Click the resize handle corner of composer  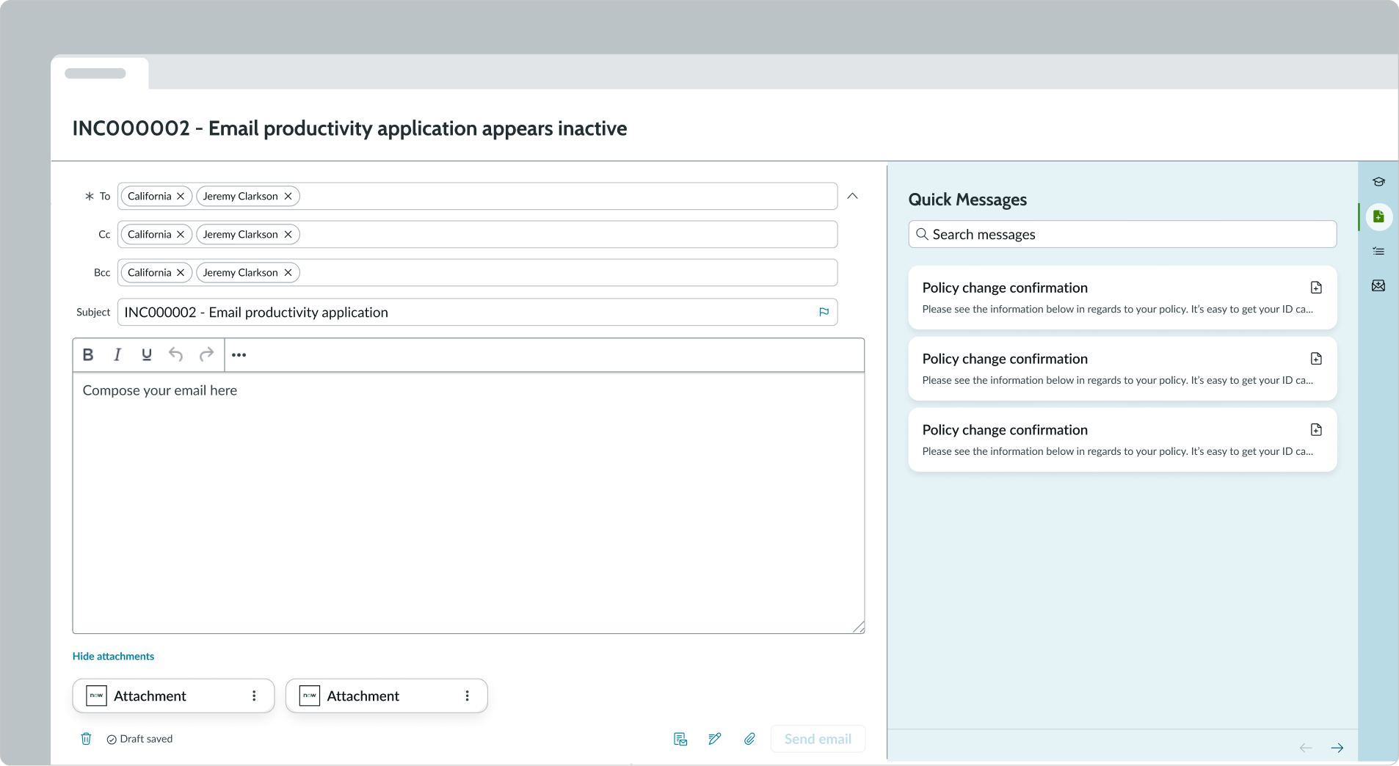pyautogui.click(x=859, y=627)
